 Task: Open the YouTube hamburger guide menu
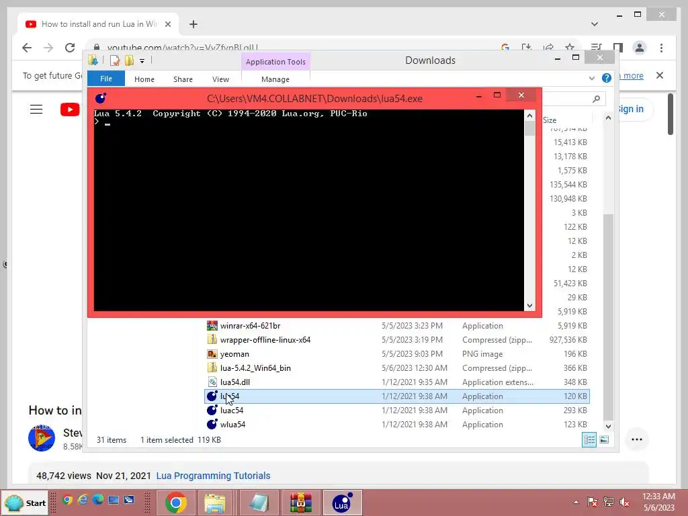pos(36,110)
